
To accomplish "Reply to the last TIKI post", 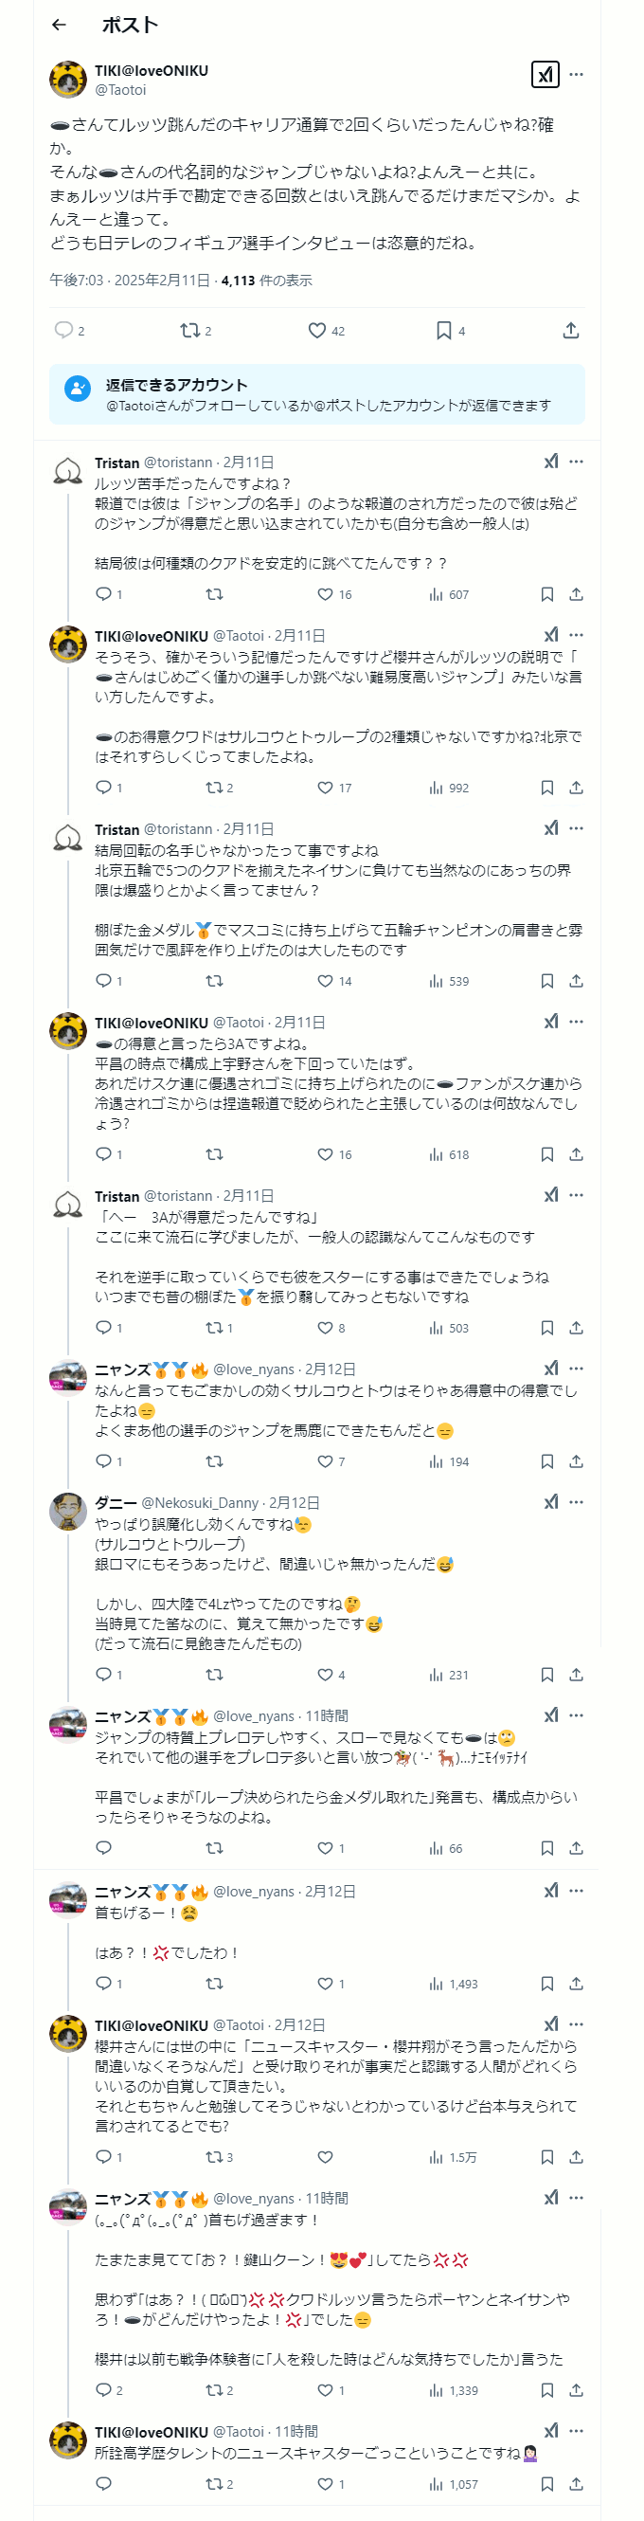I will [104, 2483].
